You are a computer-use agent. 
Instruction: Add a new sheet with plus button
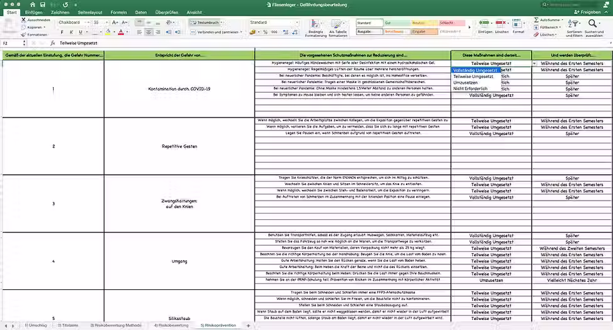[x=248, y=326]
